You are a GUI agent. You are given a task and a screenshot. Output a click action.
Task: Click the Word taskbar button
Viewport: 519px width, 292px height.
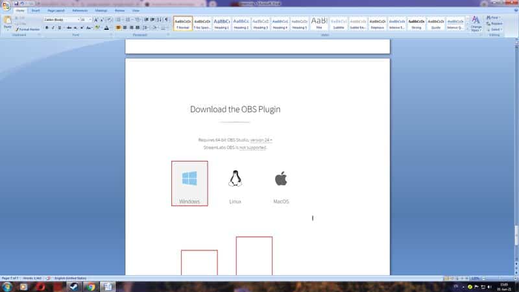tap(108, 286)
